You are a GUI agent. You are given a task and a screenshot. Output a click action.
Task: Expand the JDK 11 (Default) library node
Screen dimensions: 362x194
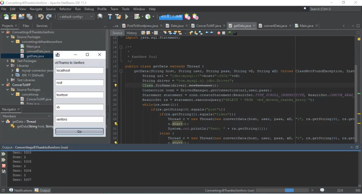(x=12, y=75)
